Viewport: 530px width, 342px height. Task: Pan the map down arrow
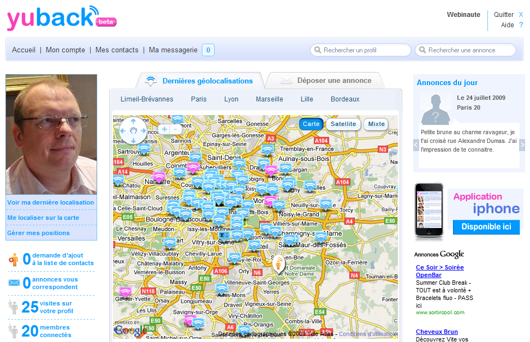[133, 140]
